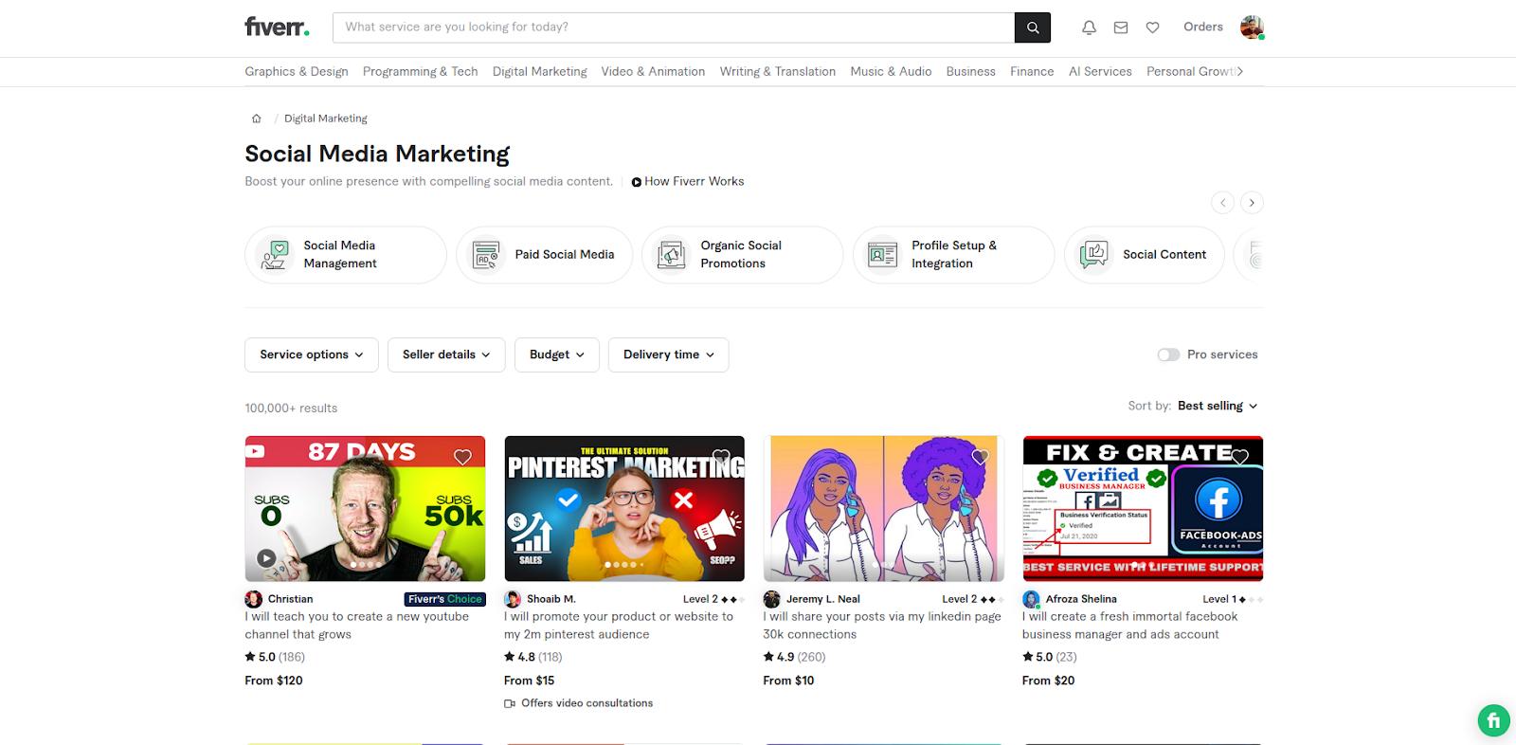Select Organic Social Promotions subcategory
The height and width of the screenshot is (745, 1516).
743,255
